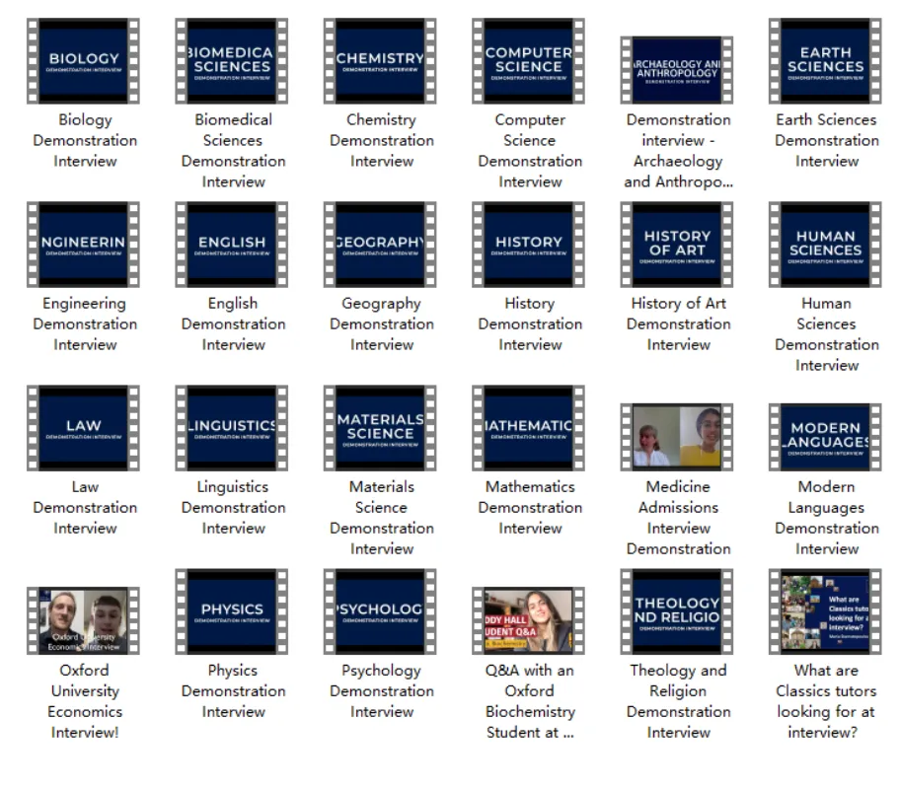The width and height of the screenshot is (900, 788).
Task: Select the Geography video file icon
Action: tap(380, 245)
